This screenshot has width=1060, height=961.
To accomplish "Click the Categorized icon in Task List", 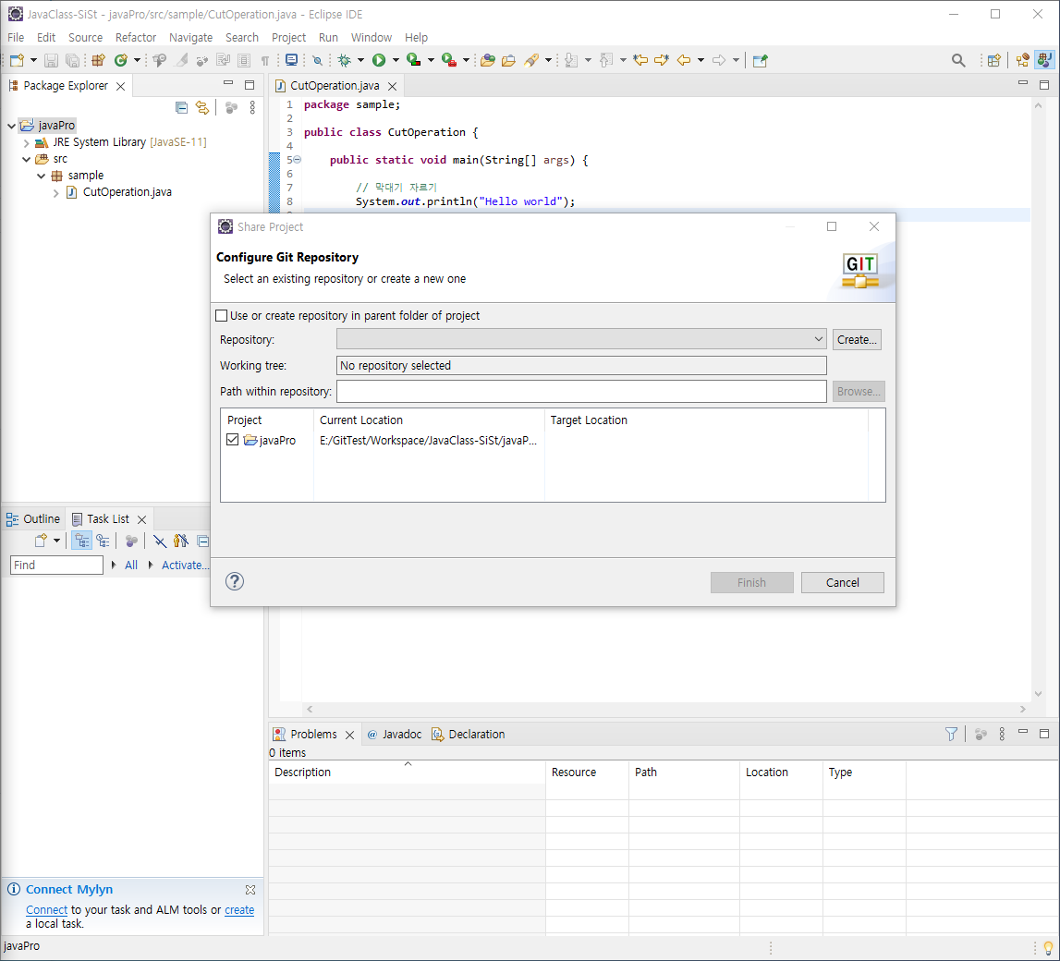I will [82, 541].
